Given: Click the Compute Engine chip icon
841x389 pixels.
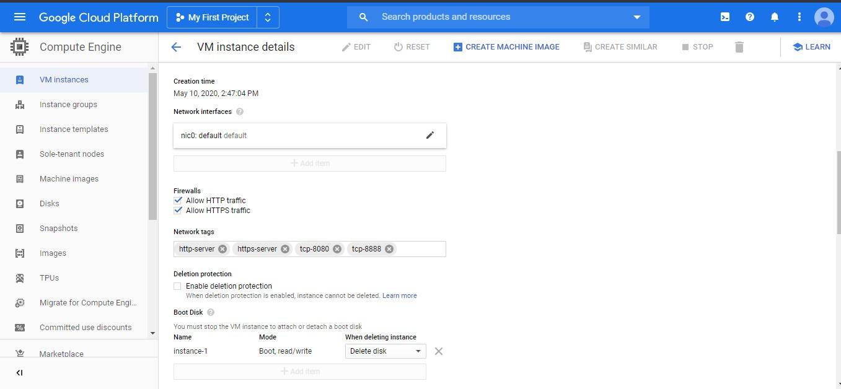Looking at the screenshot, I should [20, 47].
